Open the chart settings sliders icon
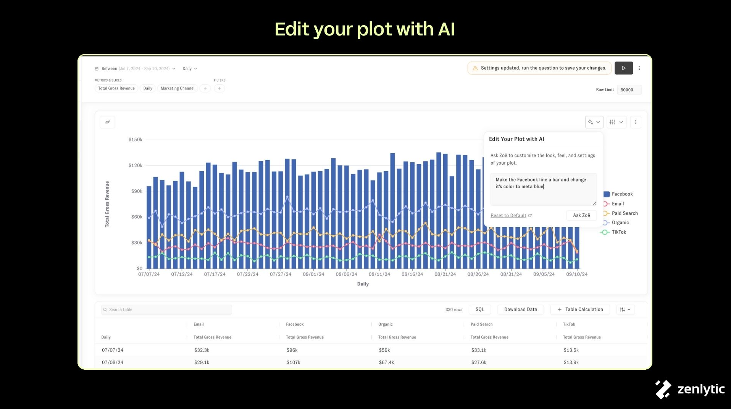 (x=616, y=122)
